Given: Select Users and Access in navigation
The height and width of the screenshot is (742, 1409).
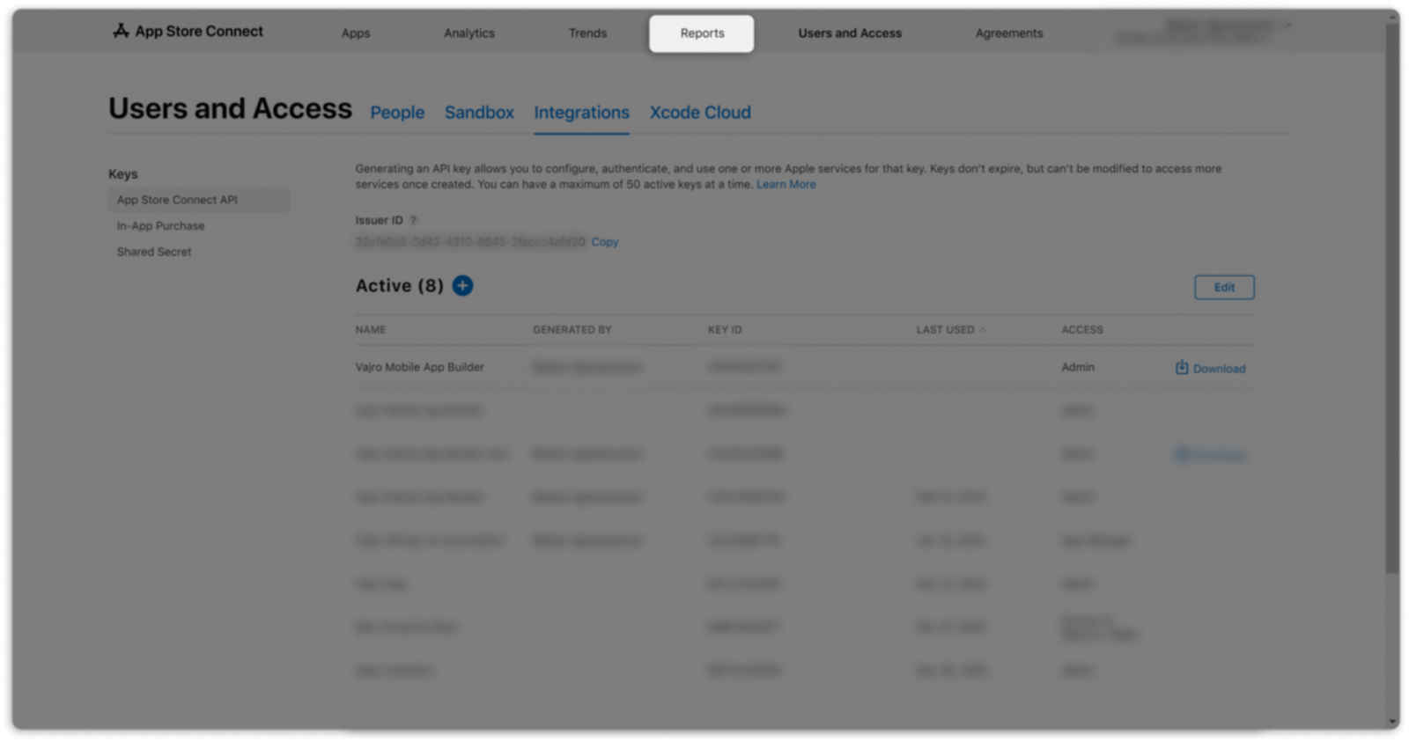Looking at the screenshot, I should coord(850,33).
